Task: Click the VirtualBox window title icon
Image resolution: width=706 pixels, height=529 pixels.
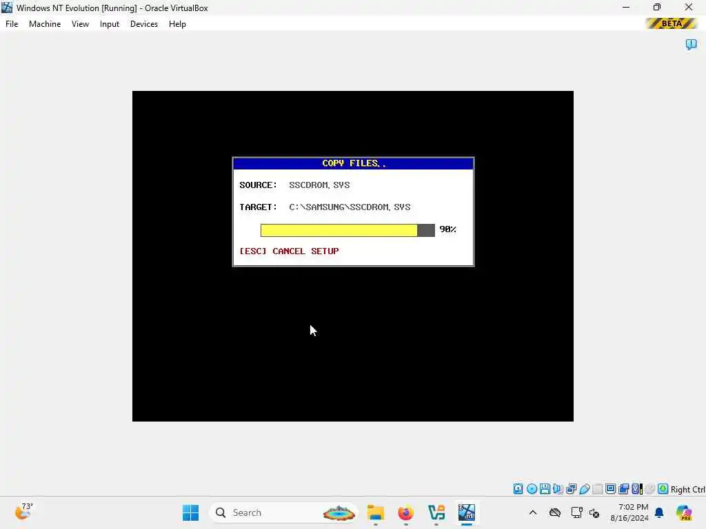Action: coord(7,8)
